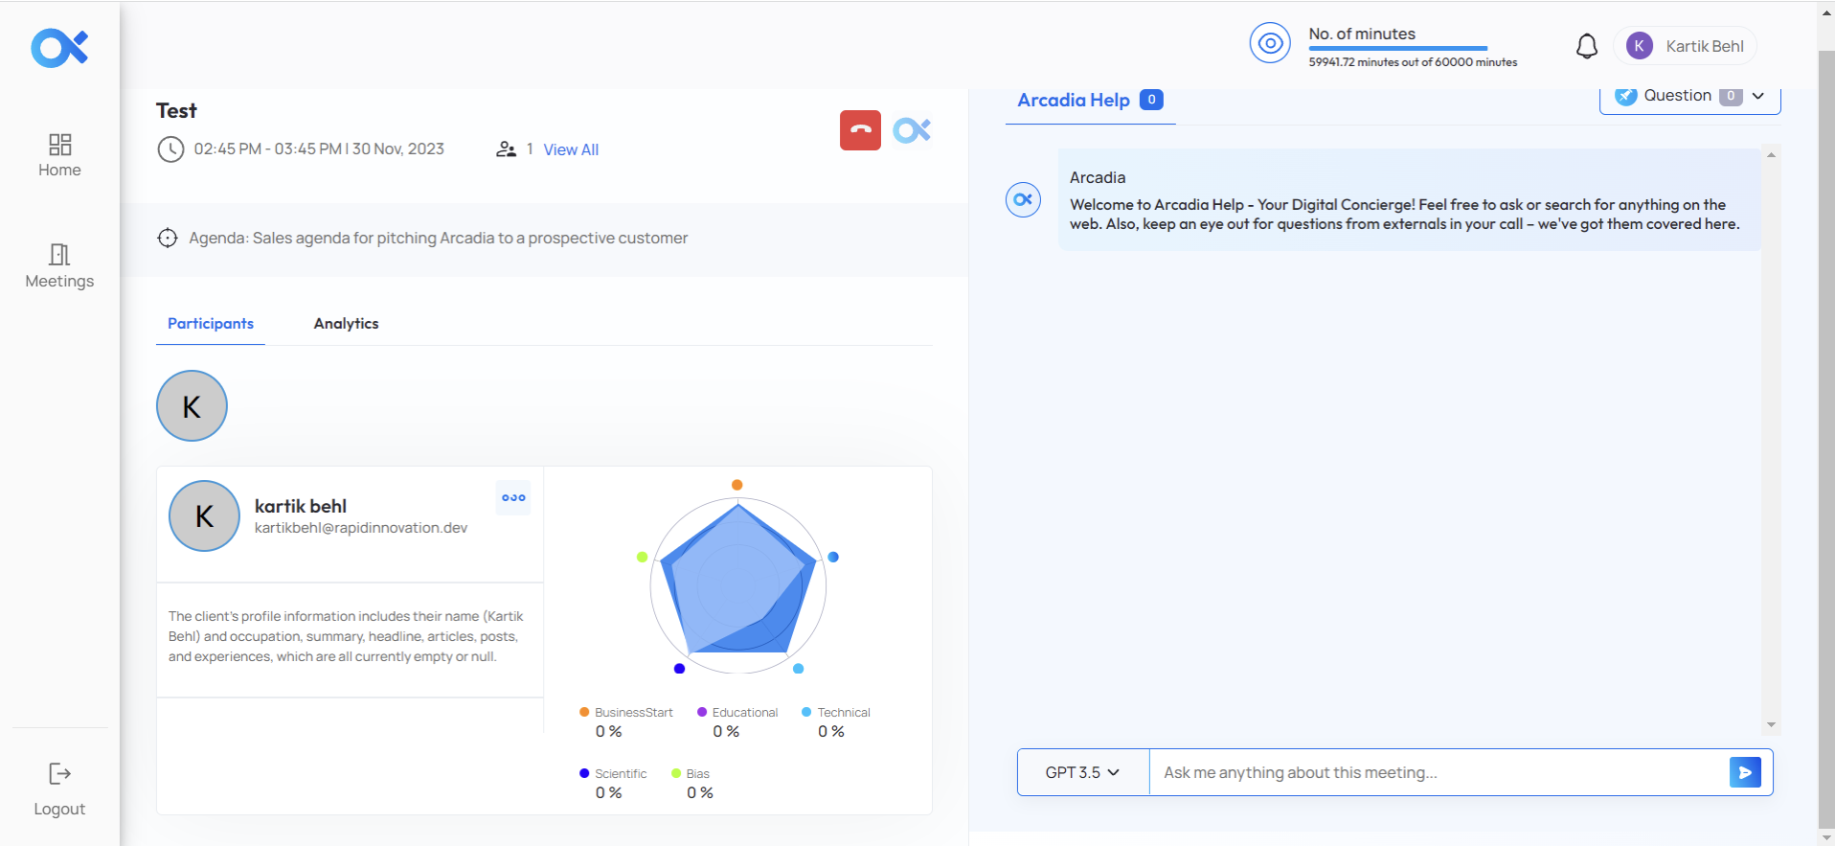Click the minutes usage progress bar
Screen dimensions: 1835x846
coord(1398,48)
